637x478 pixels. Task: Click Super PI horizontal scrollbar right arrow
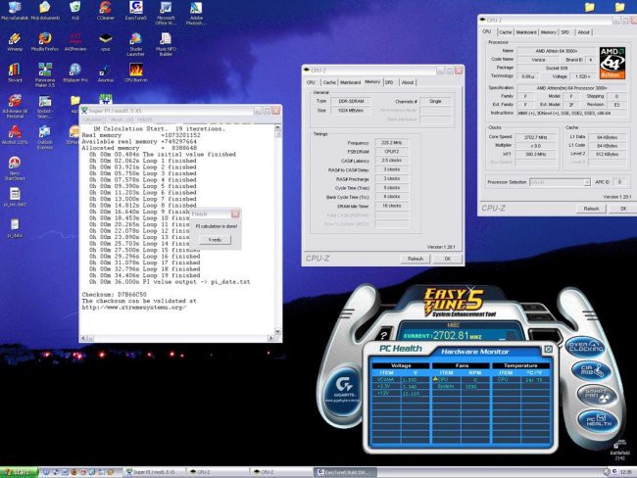pyautogui.click(x=270, y=338)
